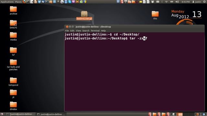The height and width of the screenshot is (116, 207).
Task: Open the sound volume indicator
Action: click(177, 2)
